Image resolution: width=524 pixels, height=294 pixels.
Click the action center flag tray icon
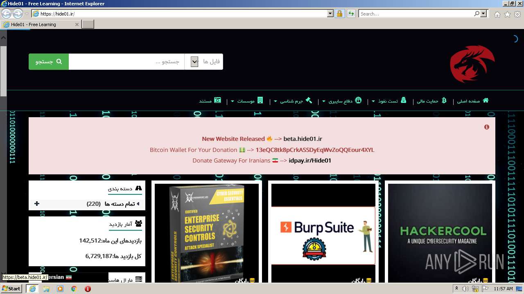[x=485, y=289]
